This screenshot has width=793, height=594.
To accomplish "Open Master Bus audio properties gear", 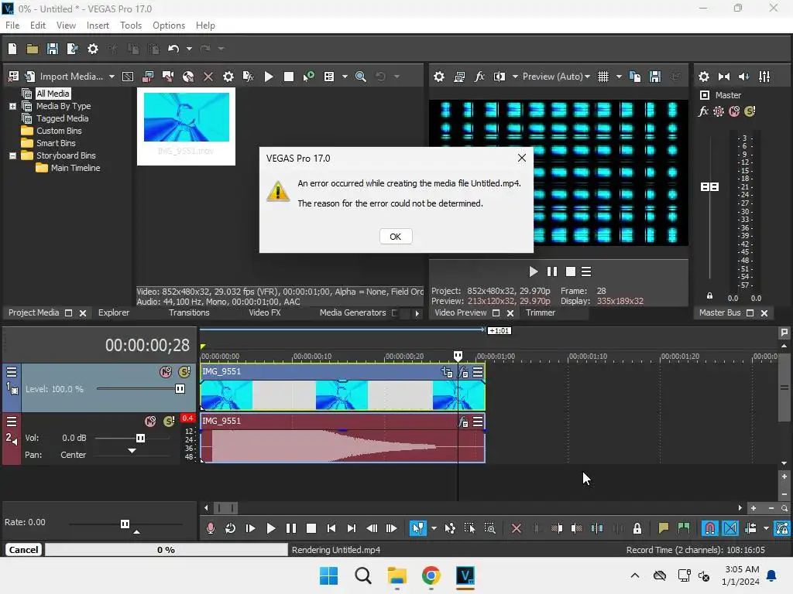I will [703, 77].
